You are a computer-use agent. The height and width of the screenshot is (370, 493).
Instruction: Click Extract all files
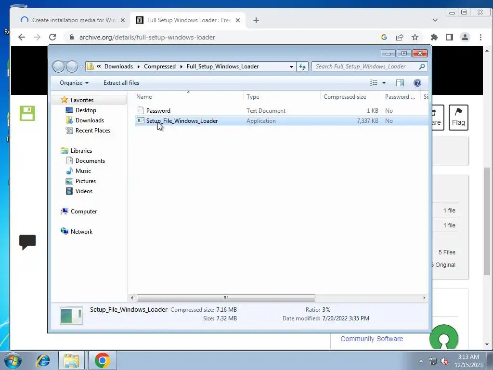coord(121,83)
